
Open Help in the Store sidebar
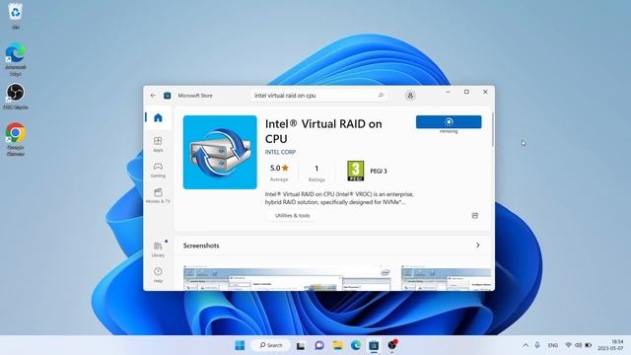click(x=158, y=274)
